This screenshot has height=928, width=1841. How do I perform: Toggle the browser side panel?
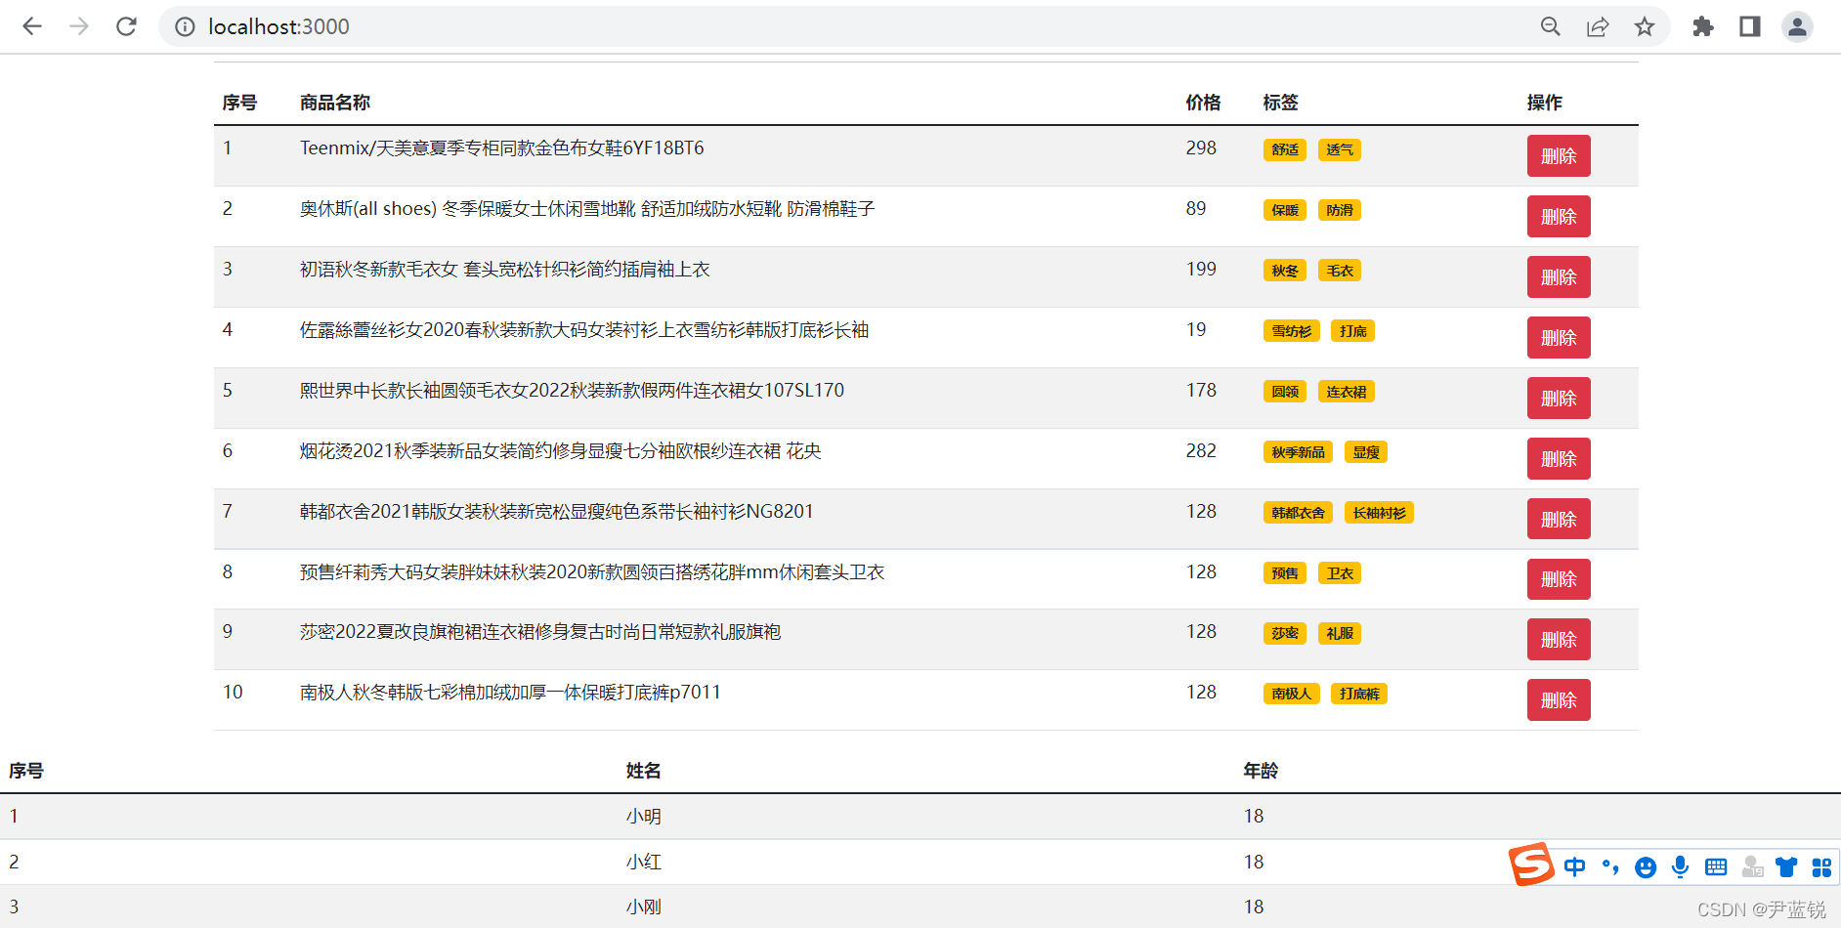point(1750,26)
